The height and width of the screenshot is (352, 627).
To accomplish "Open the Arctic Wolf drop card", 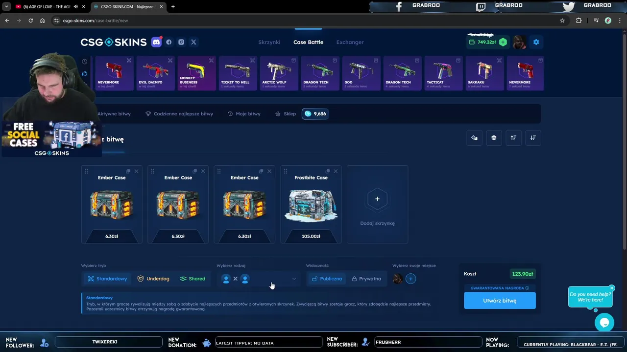I will (x=279, y=73).
